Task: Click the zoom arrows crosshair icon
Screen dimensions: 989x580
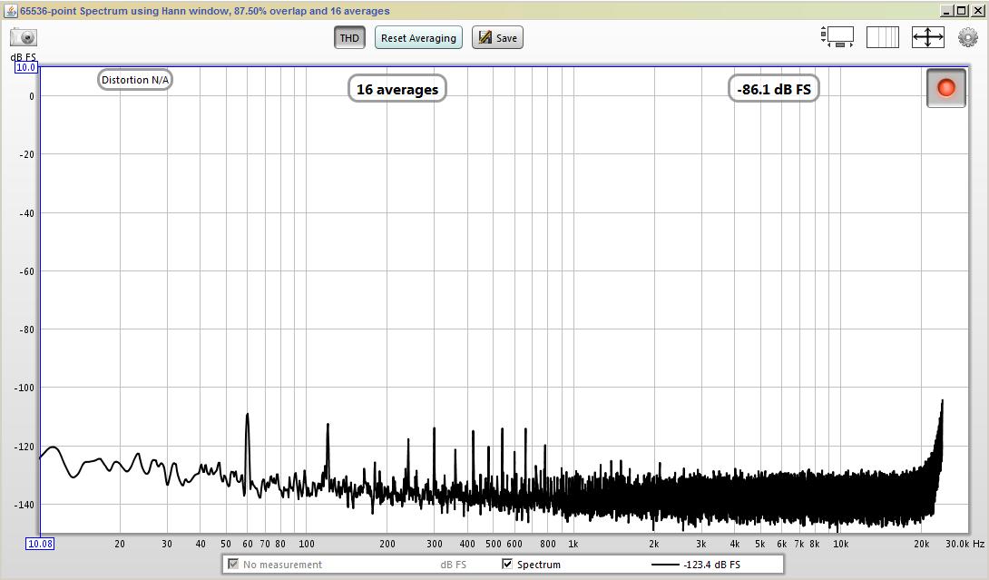Action: coord(928,37)
